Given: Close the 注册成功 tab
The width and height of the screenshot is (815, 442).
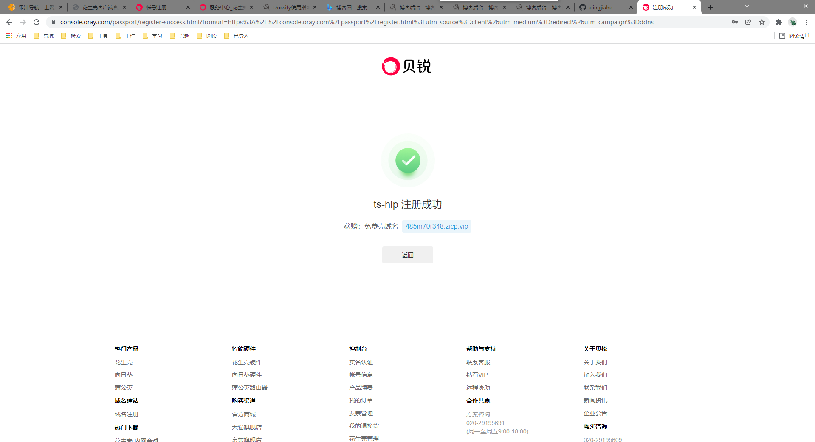Looking at the screenshot, I should 694,7.
